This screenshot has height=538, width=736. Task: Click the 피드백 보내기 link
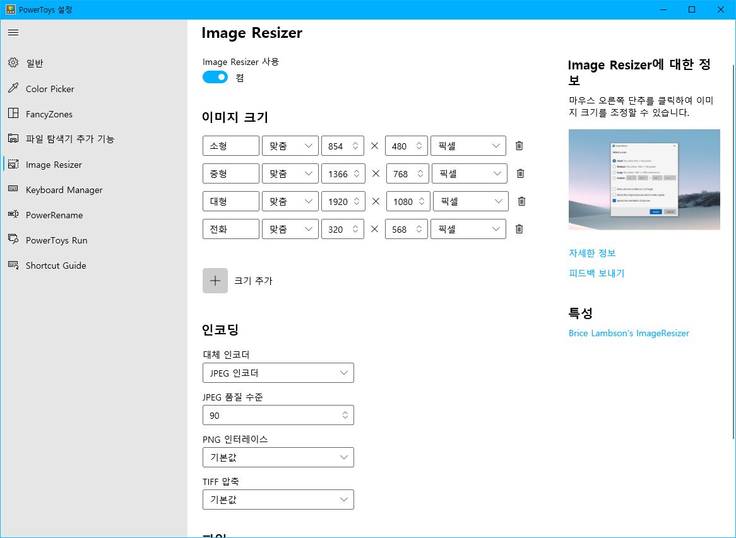pyautogui.click(x=597, y=273)
